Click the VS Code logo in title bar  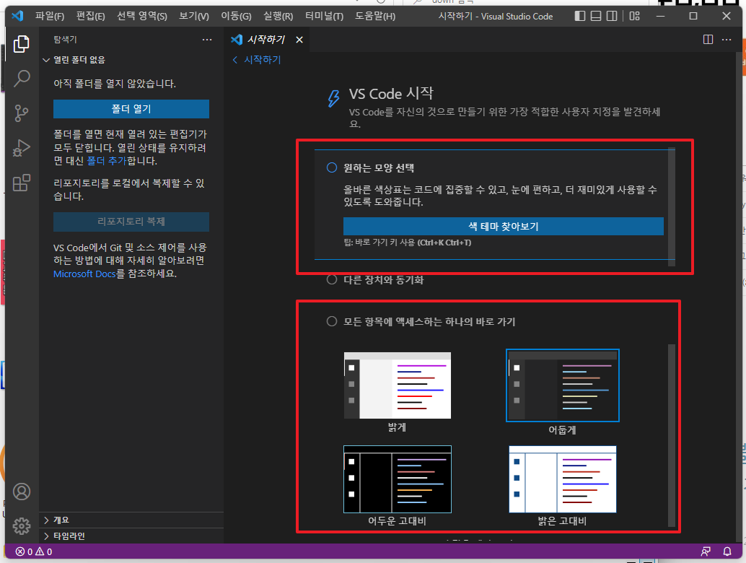17,16
